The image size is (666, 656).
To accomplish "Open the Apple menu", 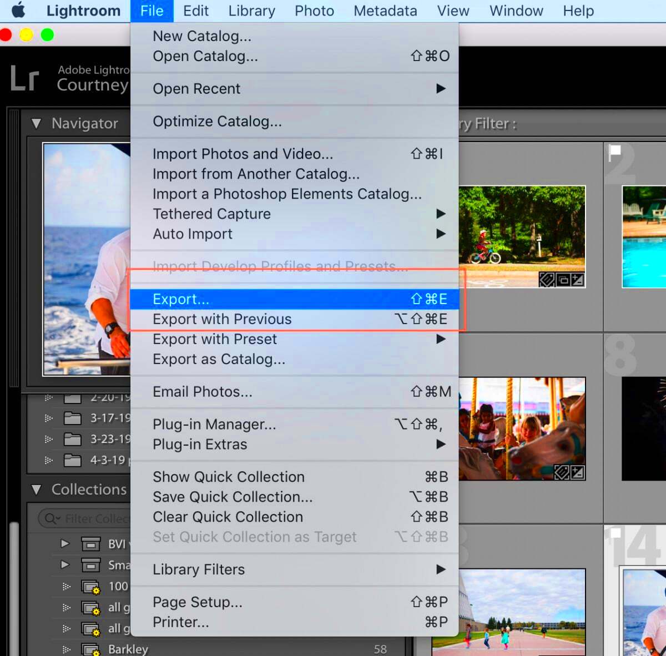I will pos(19,11).
